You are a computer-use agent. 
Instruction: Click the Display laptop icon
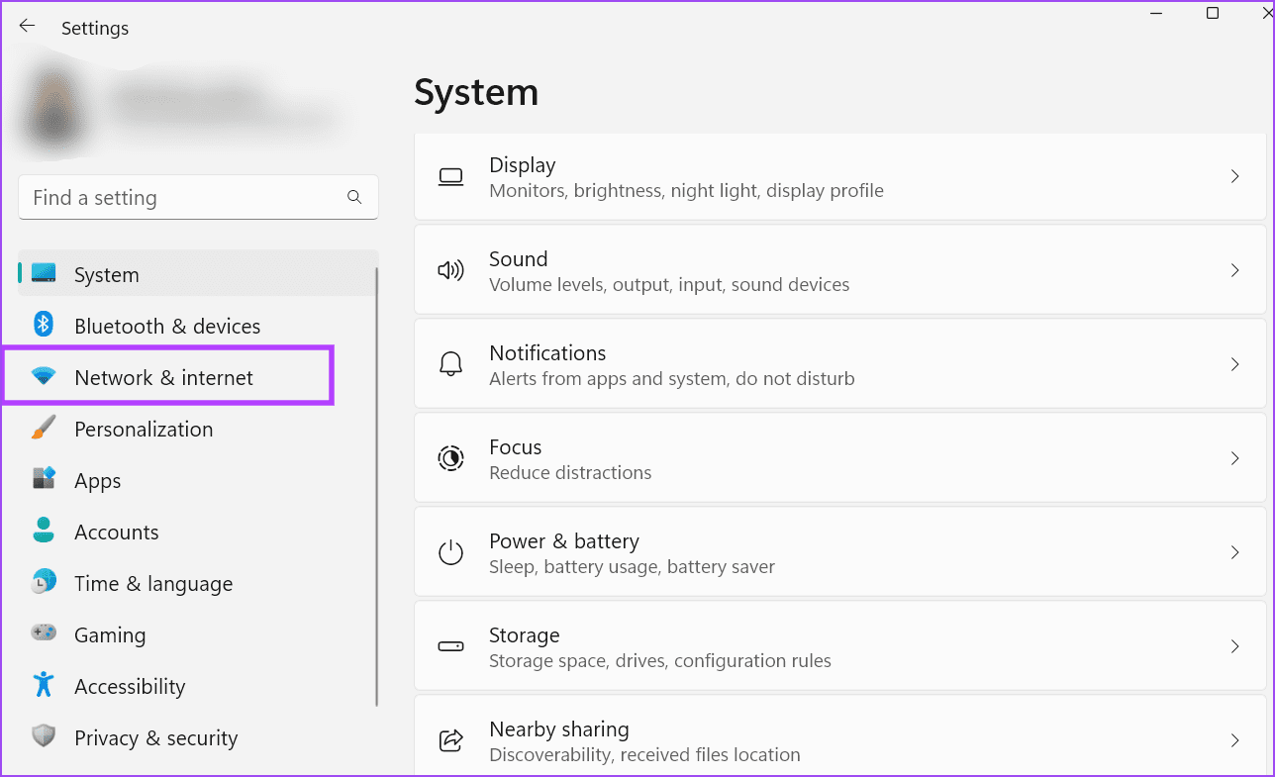450,177
